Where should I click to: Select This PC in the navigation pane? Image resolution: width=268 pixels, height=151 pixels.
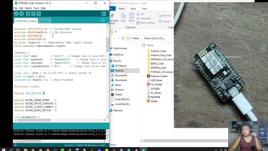pos(117,61)
